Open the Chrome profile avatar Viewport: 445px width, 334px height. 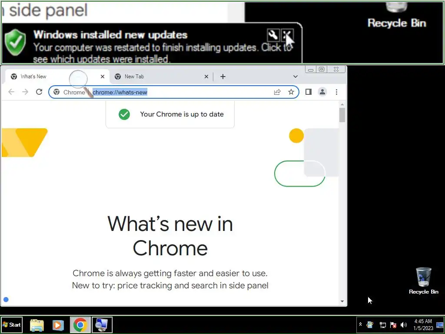tap(322, 92)
